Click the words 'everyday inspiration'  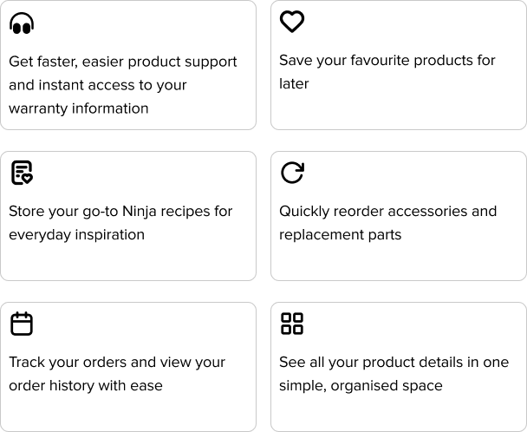click(76, 235)
